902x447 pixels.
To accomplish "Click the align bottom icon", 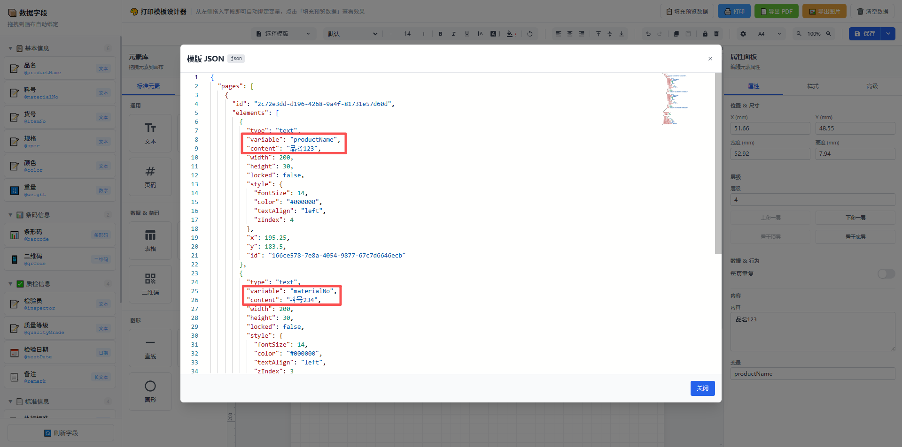I will [622, 34].
